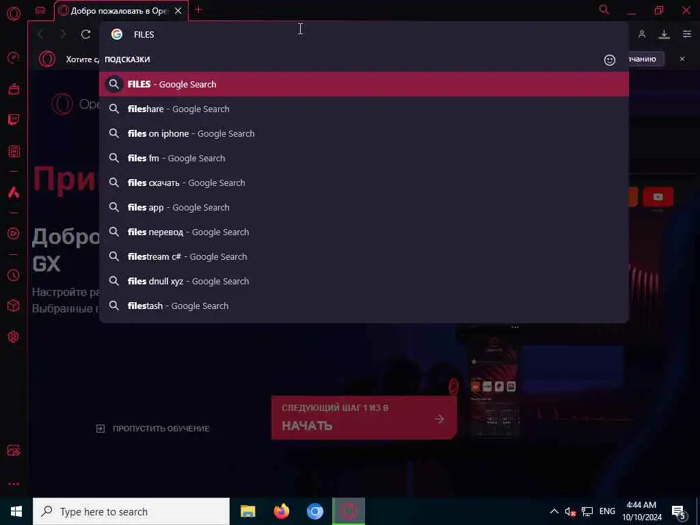Open GX Corner gamepad icon
700x525 pixels.
point(40,11)
